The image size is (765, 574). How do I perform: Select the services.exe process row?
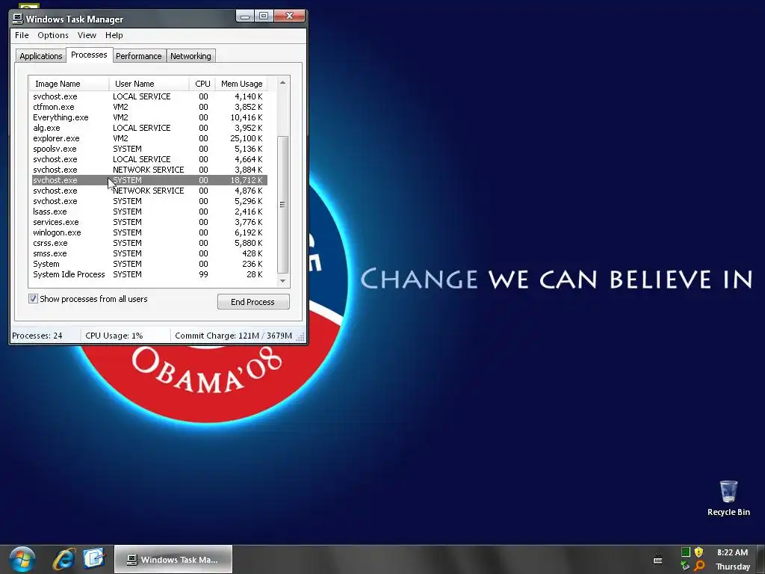tap(149, 222)
